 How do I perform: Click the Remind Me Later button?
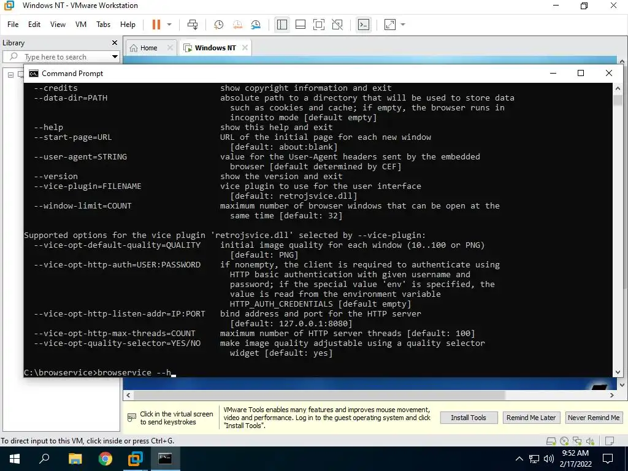(531, 418)
